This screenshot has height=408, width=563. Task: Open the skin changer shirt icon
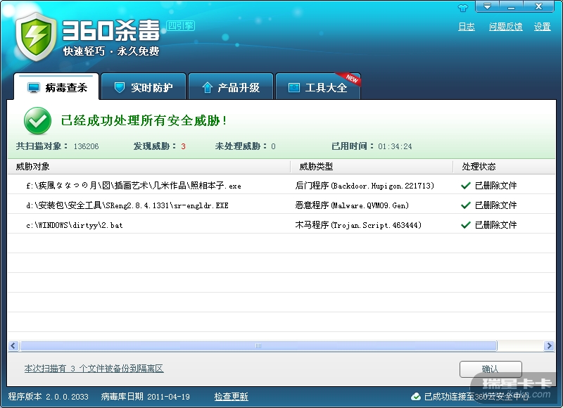pos(463,8)
